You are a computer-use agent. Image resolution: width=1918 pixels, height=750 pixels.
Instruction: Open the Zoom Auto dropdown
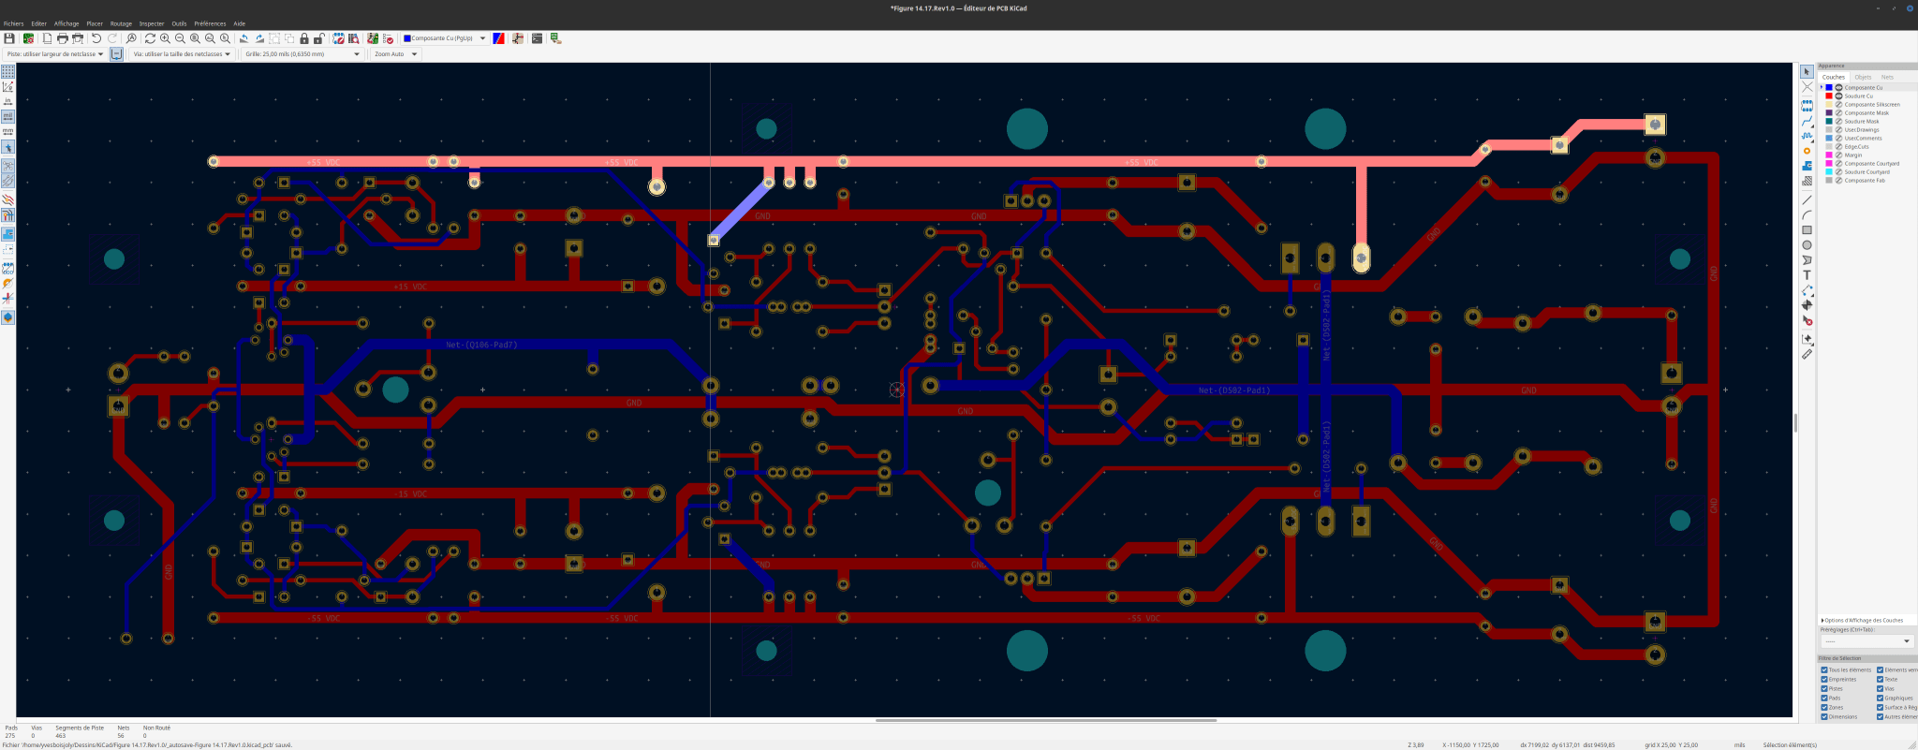395,54
